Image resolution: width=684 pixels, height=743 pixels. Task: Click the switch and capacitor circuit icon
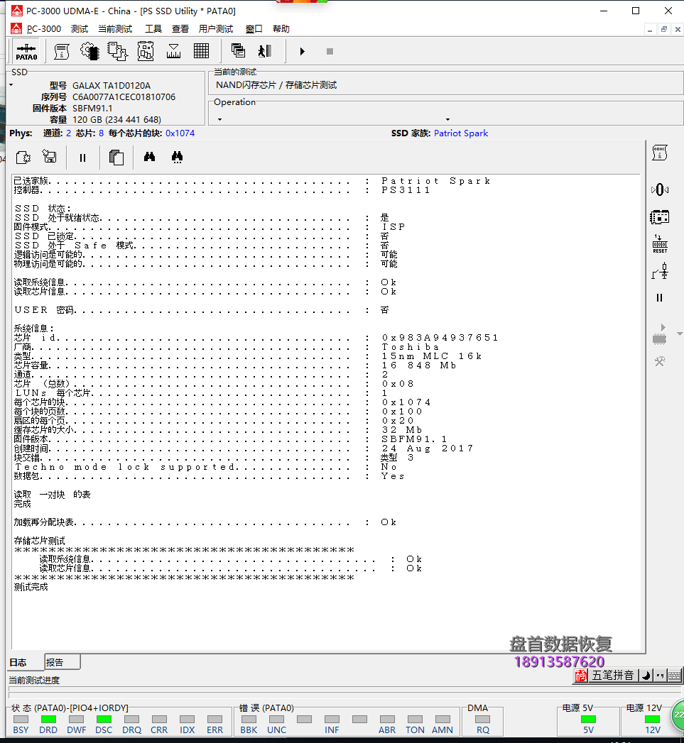tap(660, 272)
